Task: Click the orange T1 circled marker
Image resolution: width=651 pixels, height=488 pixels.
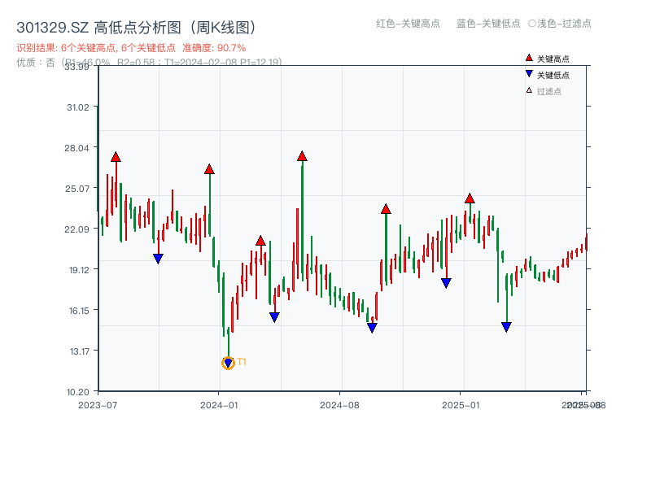Action: (228, 362)
